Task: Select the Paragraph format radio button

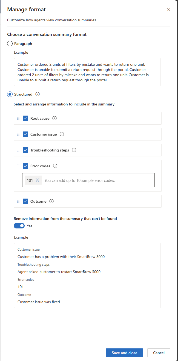Action: [x=10, y=44]
